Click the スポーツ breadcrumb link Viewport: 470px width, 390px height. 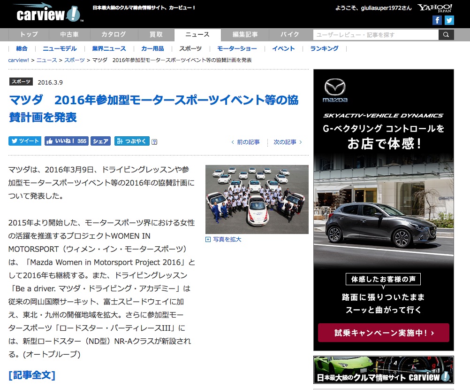click(74, 60)
